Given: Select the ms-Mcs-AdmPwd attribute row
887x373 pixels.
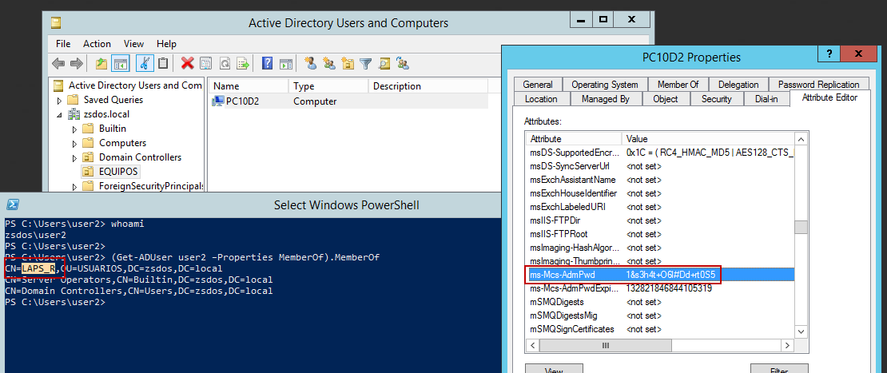Looking at the screenshot, I should coord(659,275).
